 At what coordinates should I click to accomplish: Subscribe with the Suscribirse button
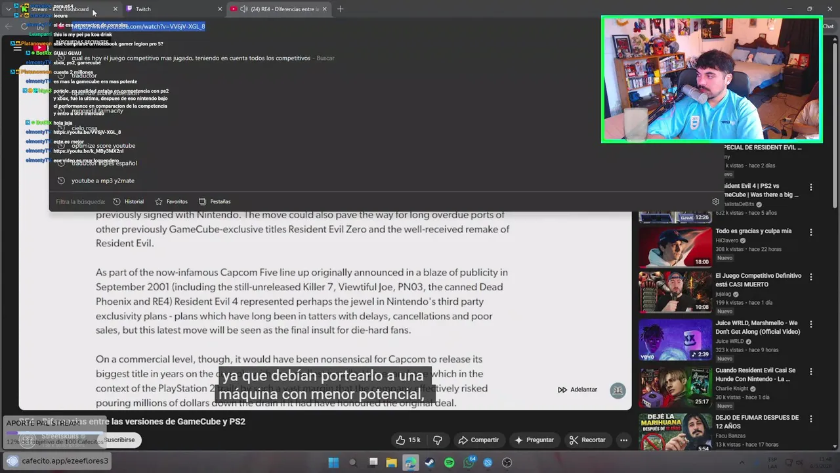pos(119,439)
